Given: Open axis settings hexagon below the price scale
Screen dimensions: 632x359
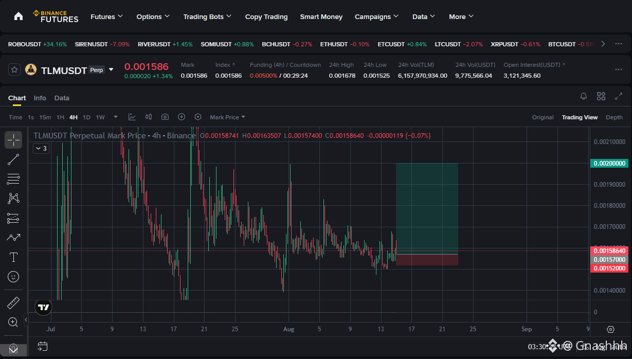Looking at the screenshot, I should 610,329.
